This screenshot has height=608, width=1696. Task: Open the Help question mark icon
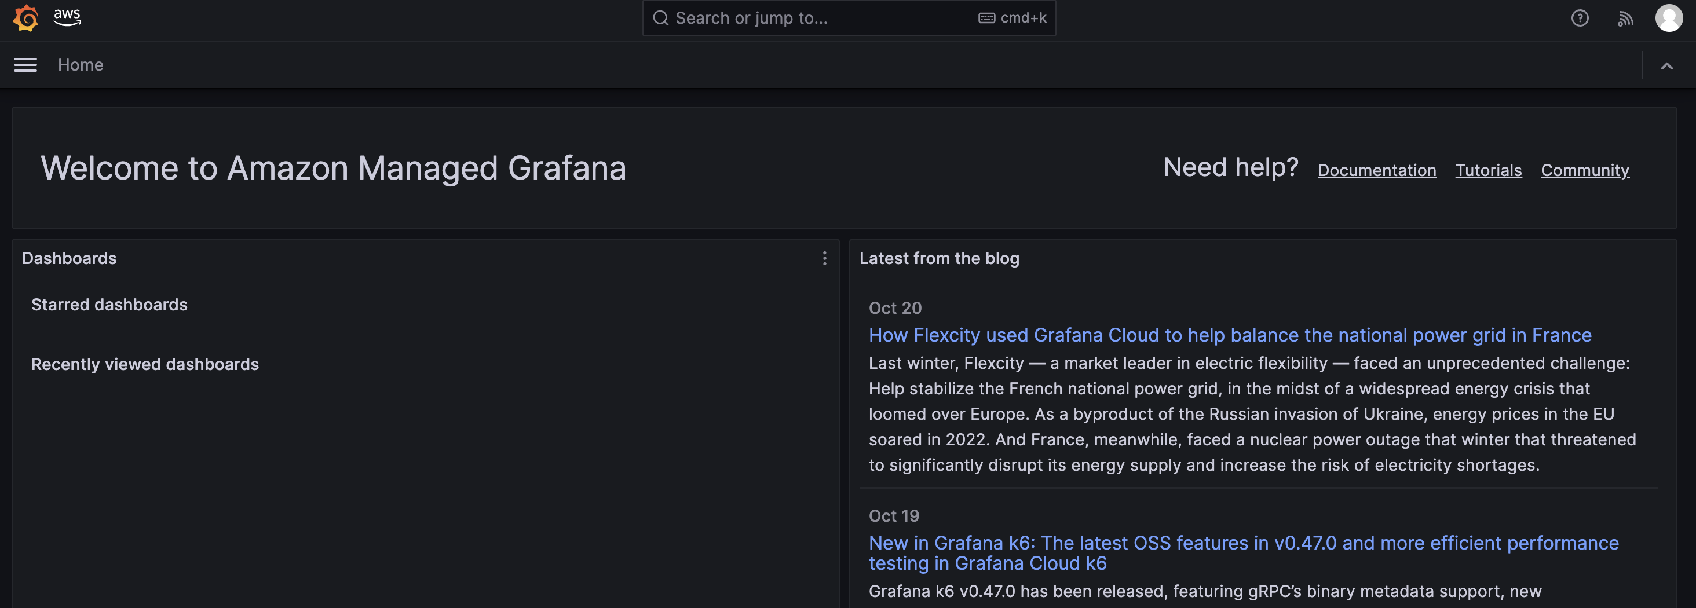pos(1580,18)
